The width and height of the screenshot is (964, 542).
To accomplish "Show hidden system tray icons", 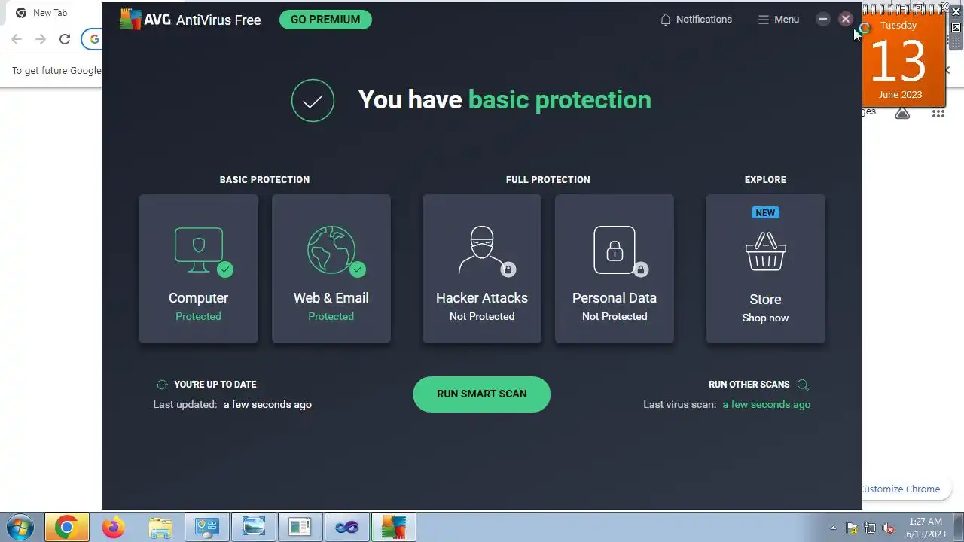I will (x=833, y=528).
